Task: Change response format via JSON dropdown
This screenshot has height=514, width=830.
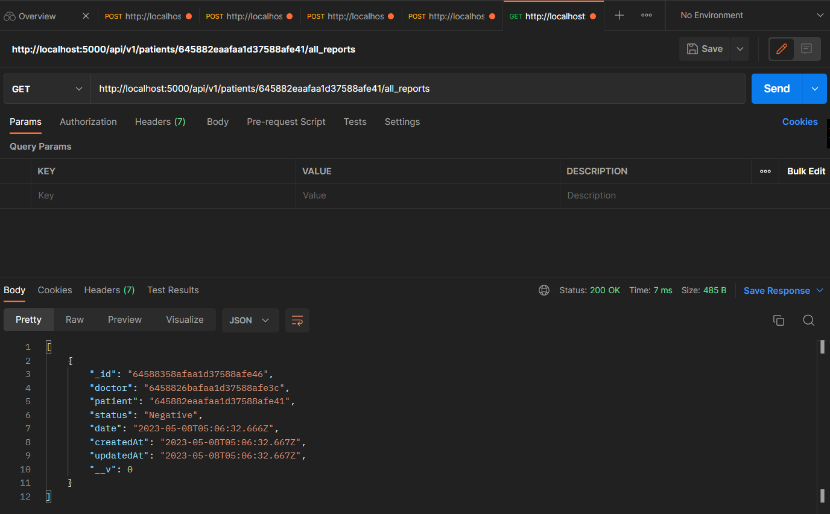Action: coord(250,320)
